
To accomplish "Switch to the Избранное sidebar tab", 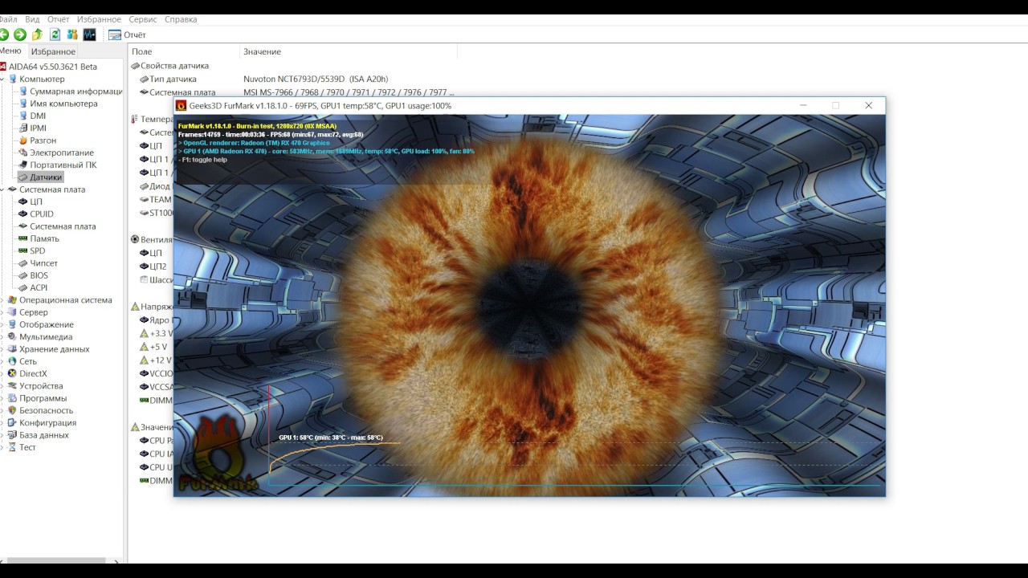I will (x=53, y=51).
